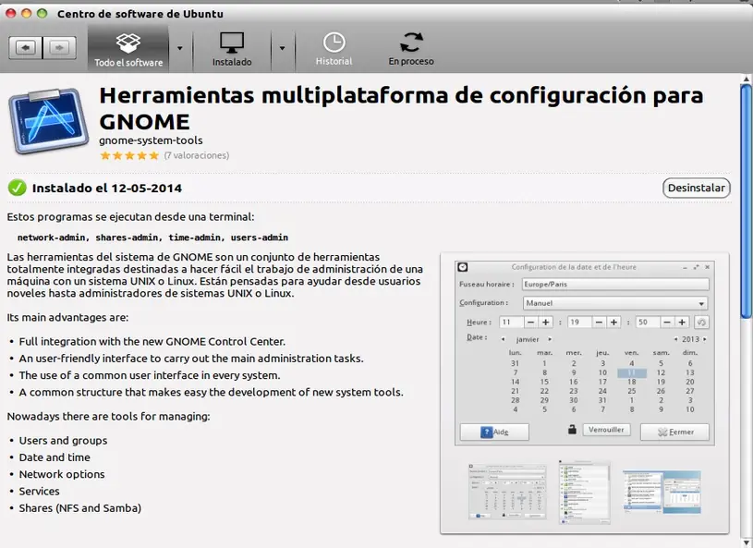Switch to the Instalado view
The height and width of the screenshot is (548, 753).
click(x=232, y=50)
